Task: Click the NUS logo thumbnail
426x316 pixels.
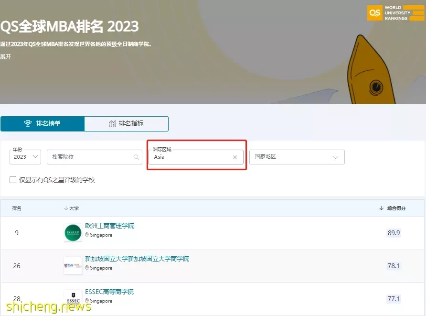Action: 73,265
